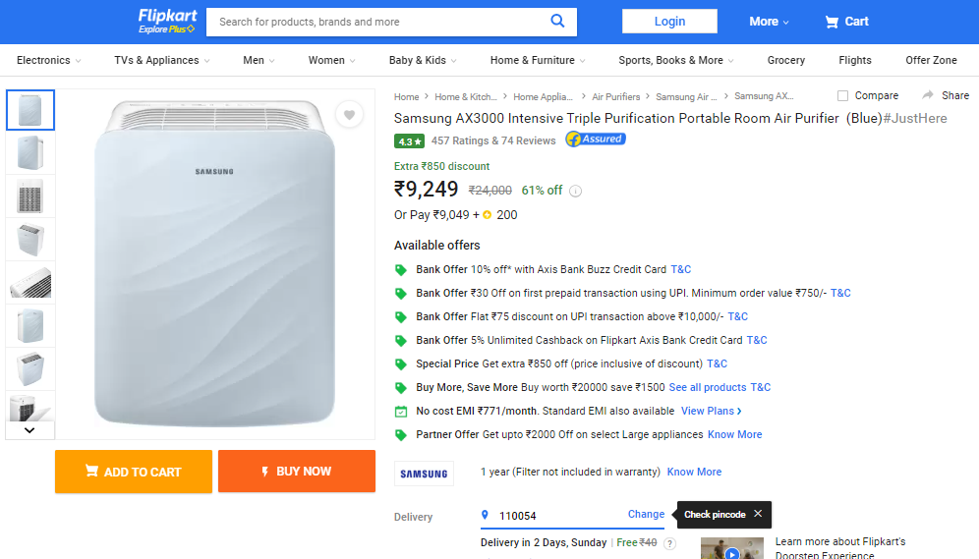
Task: Expand the Sports, Books & More menu
Action: [676, 61]
